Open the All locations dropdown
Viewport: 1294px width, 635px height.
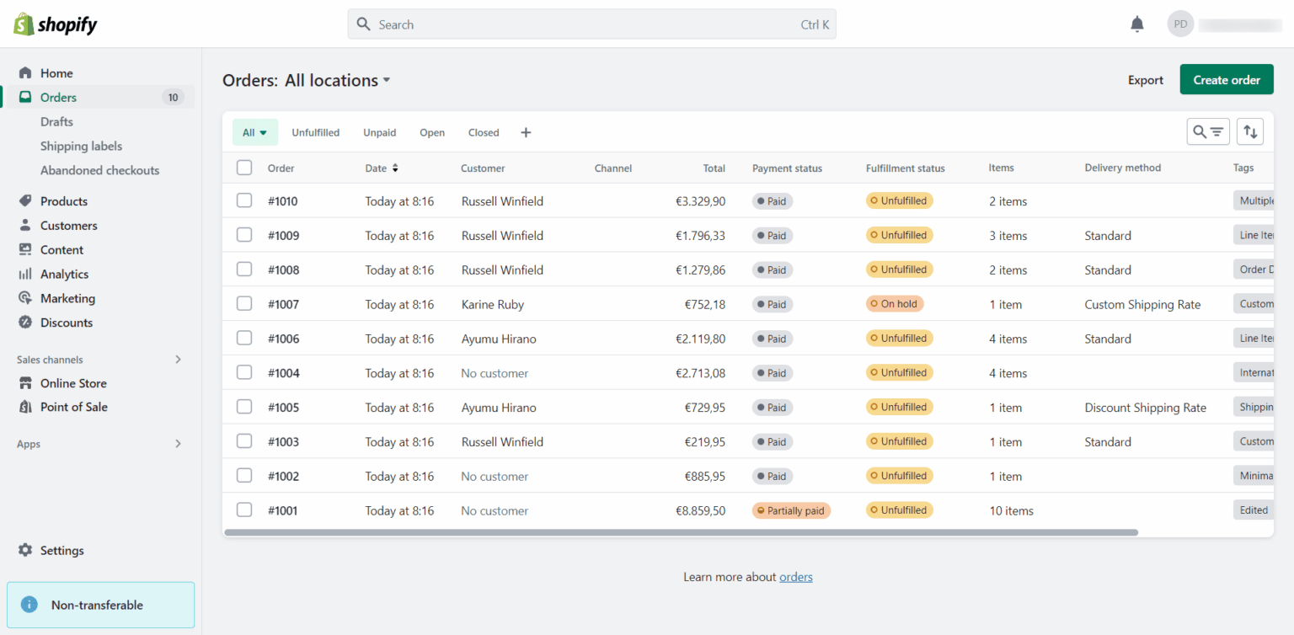(x=336, y=80)
